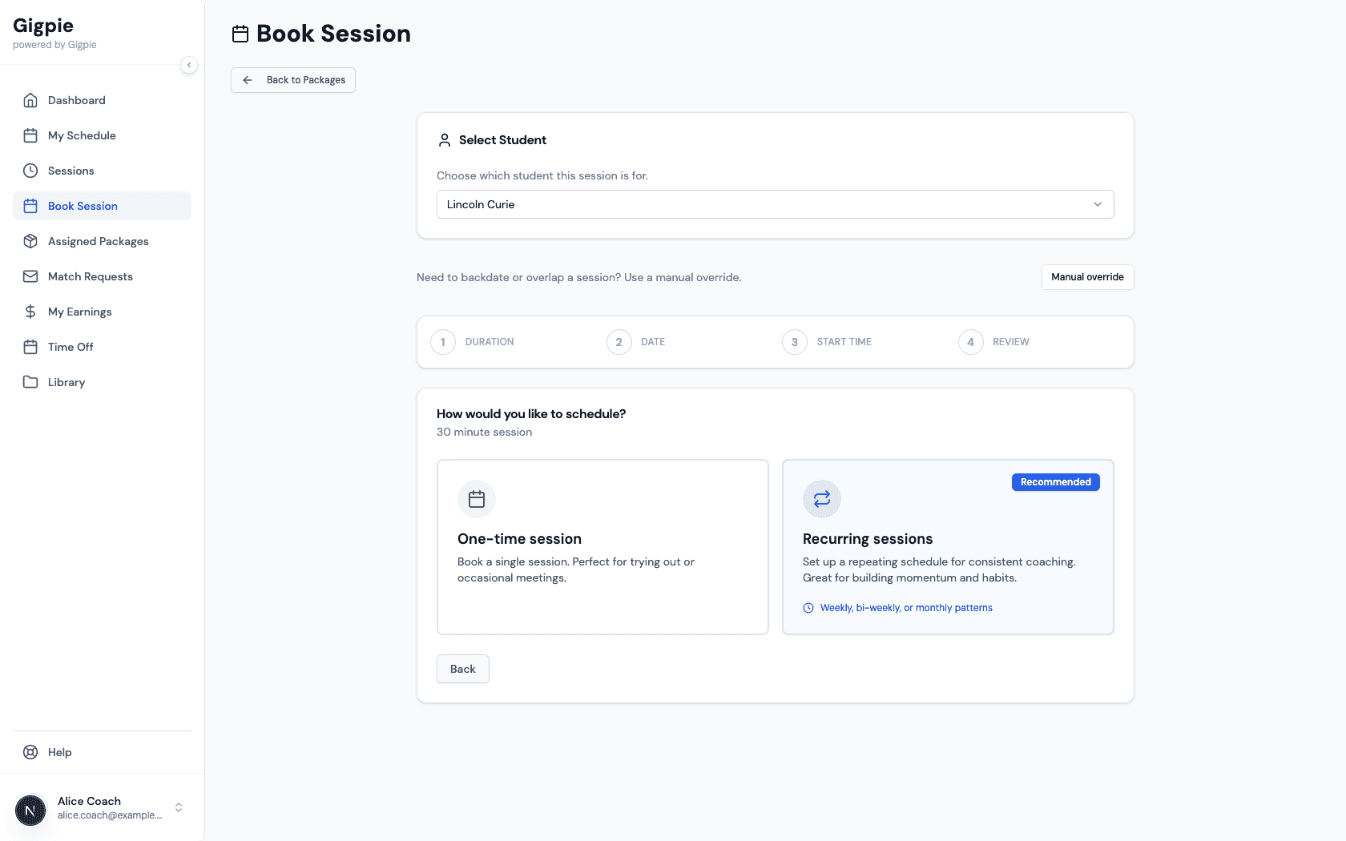This screenshot has width=1346, height=841.
Task: Open My Schedule calendar icon
Action: tap(30, 135)
